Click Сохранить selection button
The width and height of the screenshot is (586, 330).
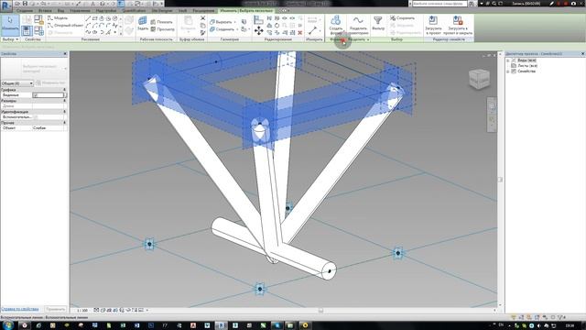point(402,18)
